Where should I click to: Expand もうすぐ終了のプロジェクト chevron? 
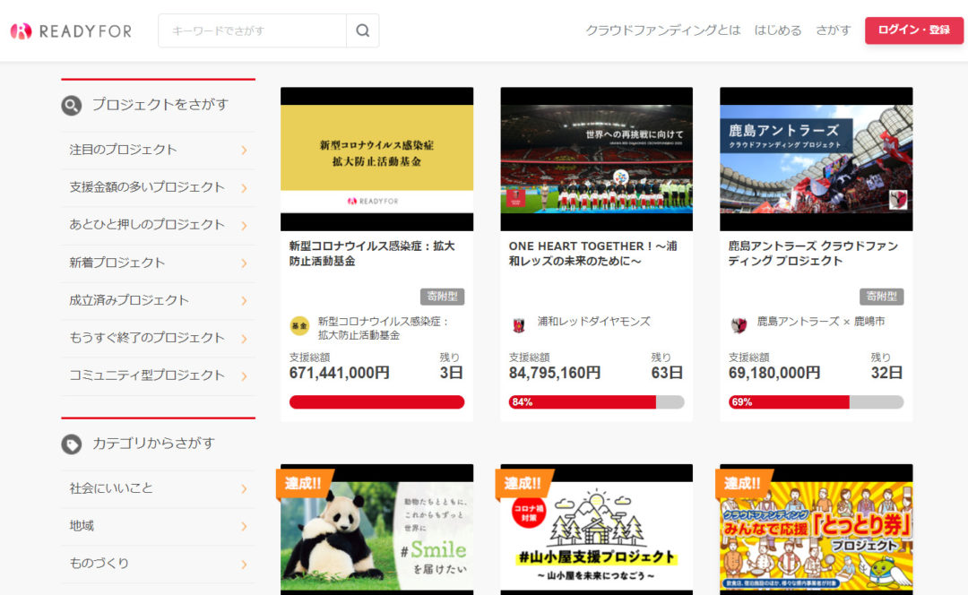[x=245, y=338]
